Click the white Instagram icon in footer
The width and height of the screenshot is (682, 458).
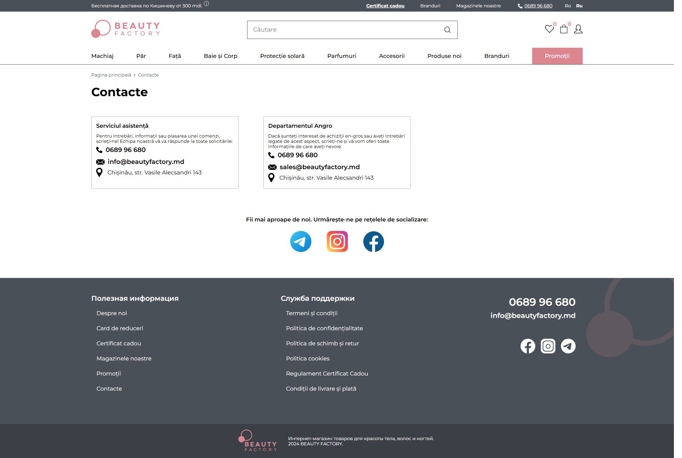tap(548, 346)
